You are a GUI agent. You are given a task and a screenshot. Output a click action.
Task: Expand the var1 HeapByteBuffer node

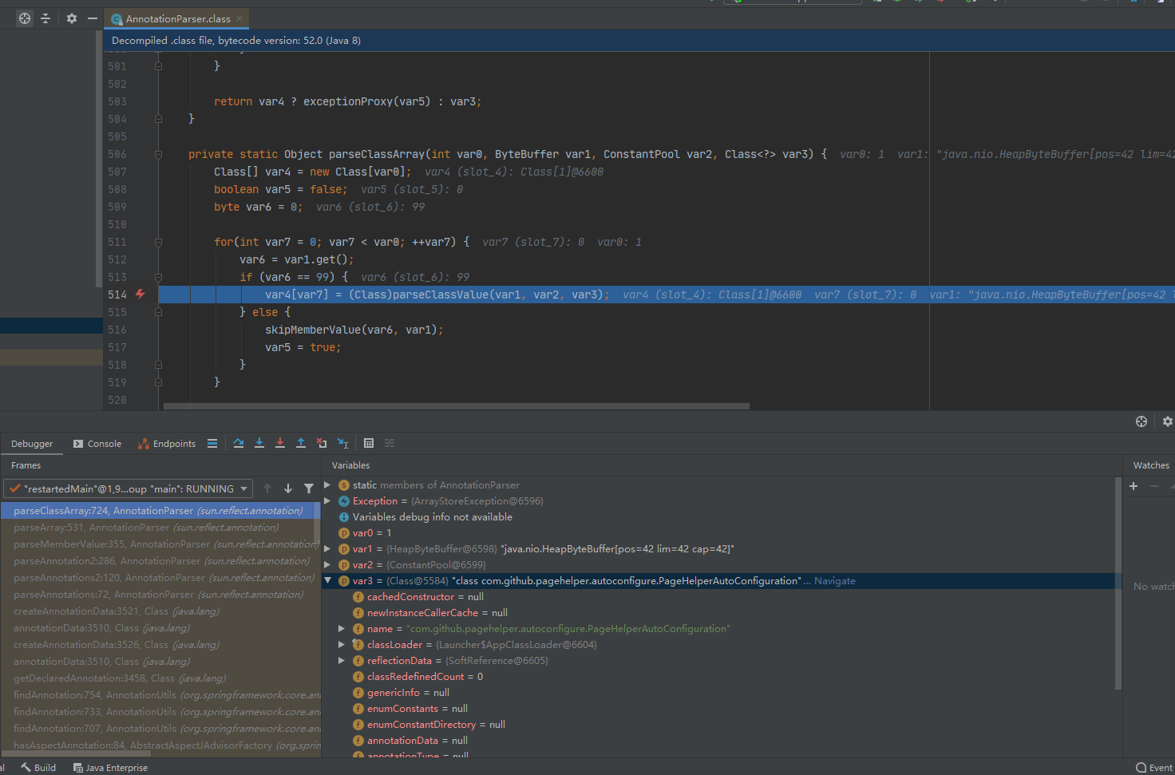pos(327,549)
